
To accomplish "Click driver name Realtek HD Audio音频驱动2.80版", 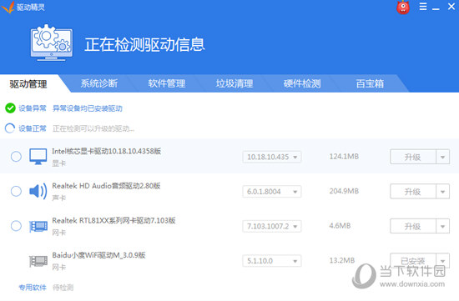I will 106,186.
